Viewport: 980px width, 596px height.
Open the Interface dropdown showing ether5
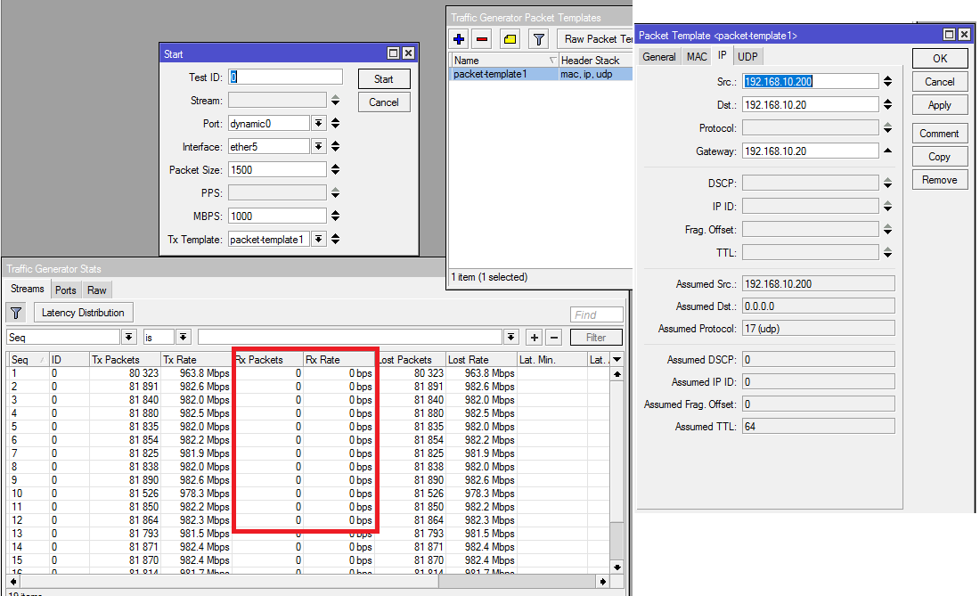[x=318, y=146]
